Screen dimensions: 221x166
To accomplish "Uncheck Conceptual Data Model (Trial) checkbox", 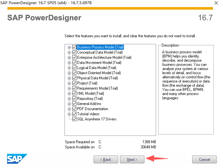I will pyautogui.click(x=74, y=52).
